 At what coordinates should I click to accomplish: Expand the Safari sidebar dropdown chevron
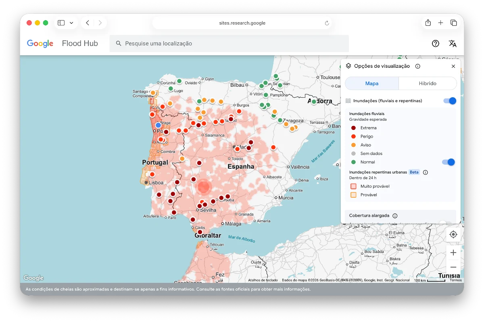pyautogui.click(x=71, y=23)
